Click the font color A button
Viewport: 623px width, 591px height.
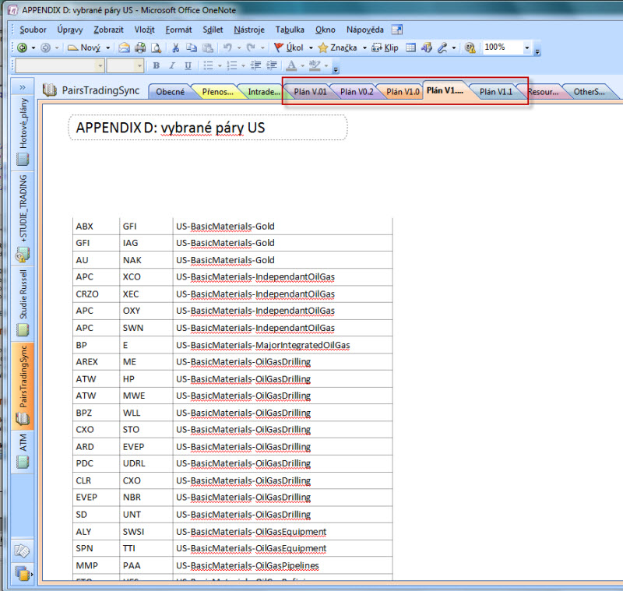click(292, 66)
